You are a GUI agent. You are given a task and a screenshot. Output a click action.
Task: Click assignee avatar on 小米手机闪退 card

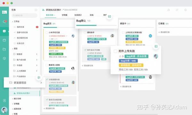tap(73, 36)
